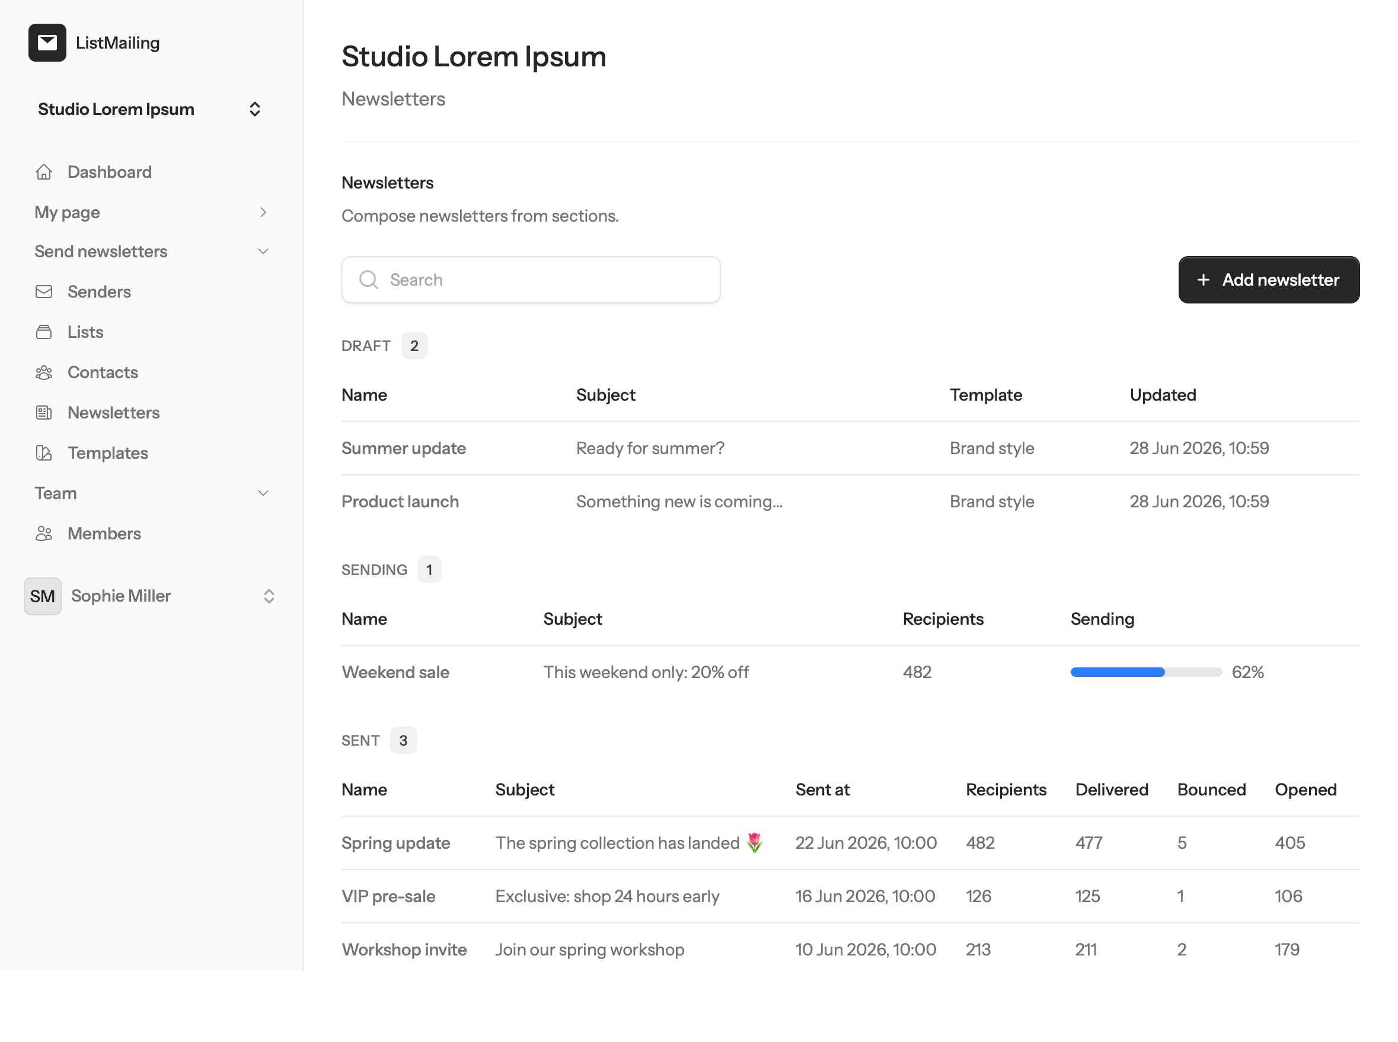Viewport: 1398px width, 1042px height.
Task: Collapse the Team section
Action: point(151,494)
